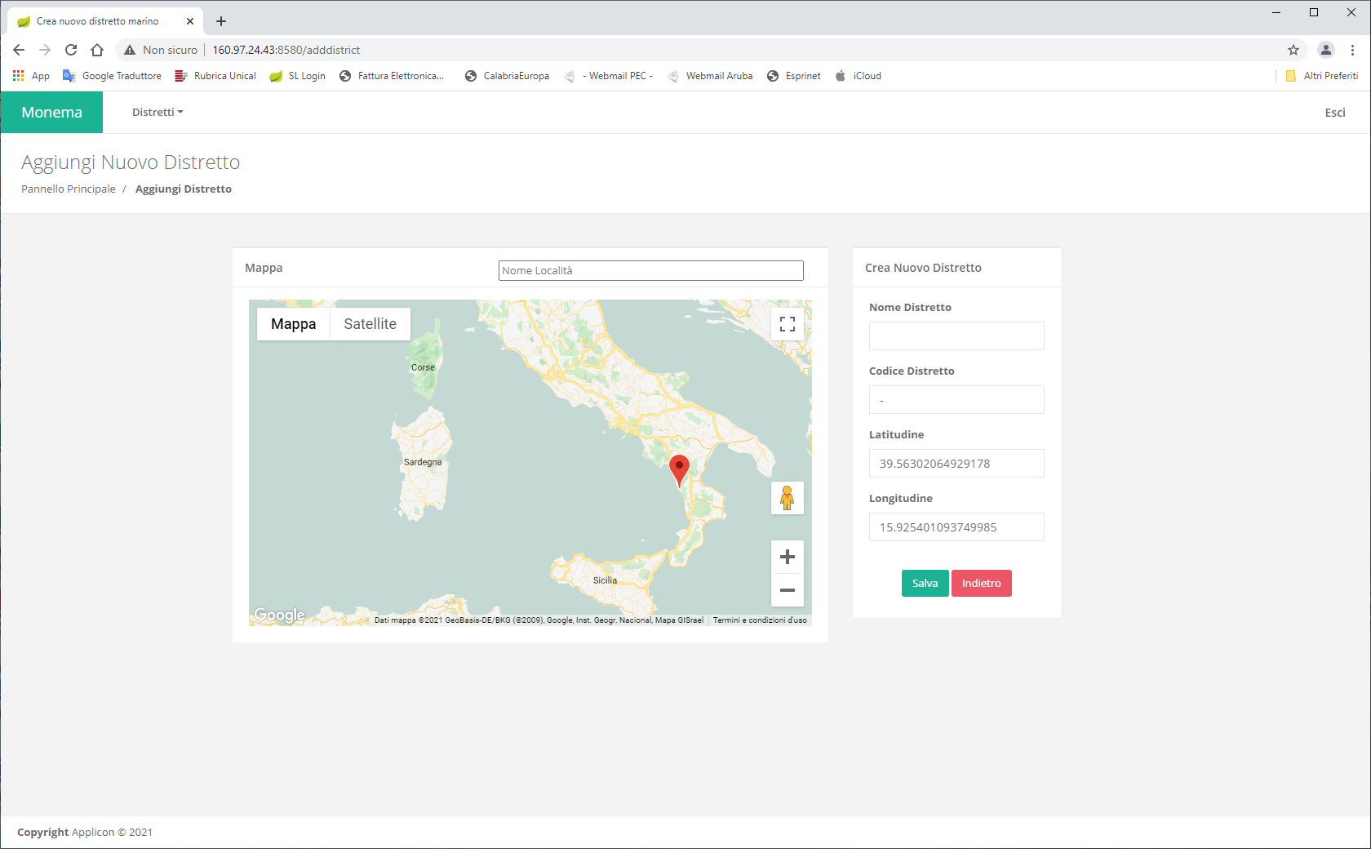The width and height of the screenshot is (1371, 849).
Task: Open the Altri Preferiti bookmarks folder
Action: pos(1322,76)
